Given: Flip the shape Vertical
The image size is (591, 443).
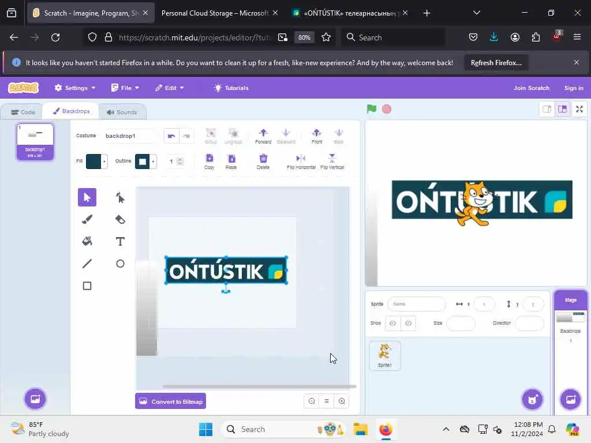Looking at the screenshot, I should [332, 162].
